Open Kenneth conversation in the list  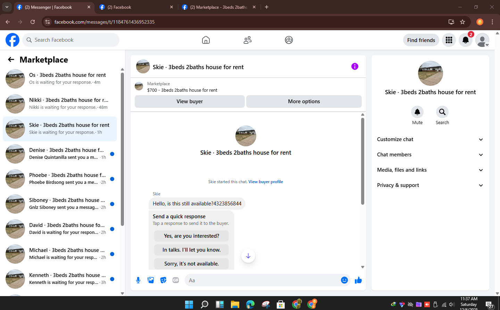60,279
